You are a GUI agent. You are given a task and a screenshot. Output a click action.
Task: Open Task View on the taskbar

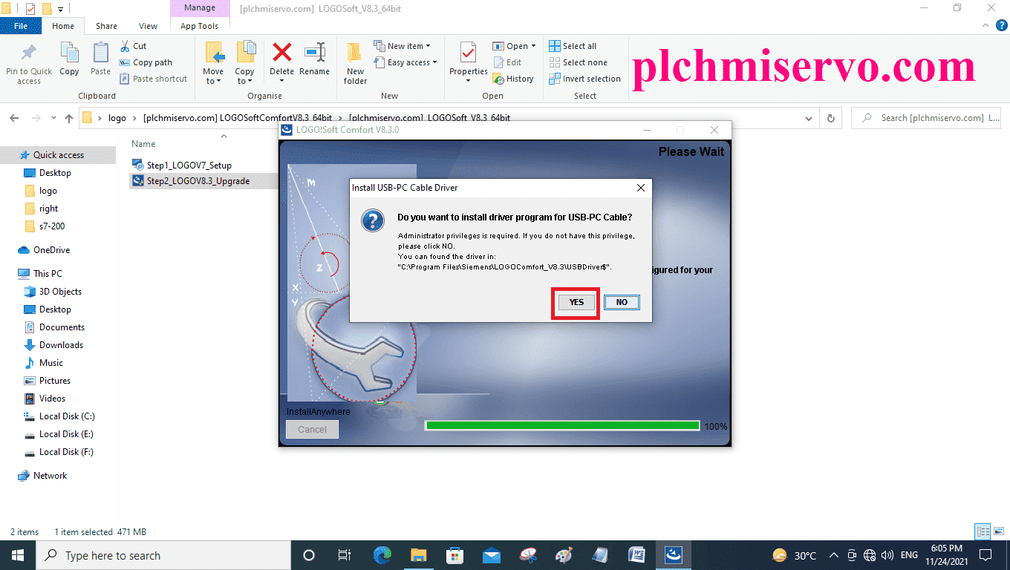pyautogui.click(x=345, y=555)
